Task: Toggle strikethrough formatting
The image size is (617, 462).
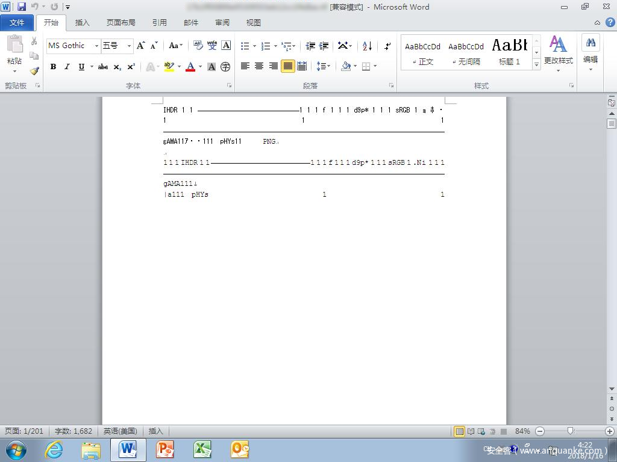Action: (x=103, y=67)
